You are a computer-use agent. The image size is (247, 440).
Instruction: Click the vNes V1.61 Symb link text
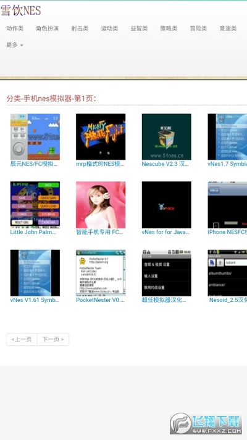coord(35,300)
